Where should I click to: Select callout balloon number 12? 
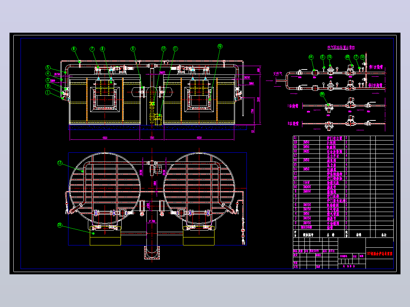[x=220, y=46]
